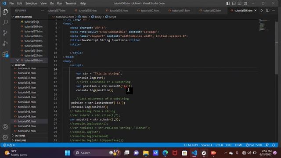Click feedback icon in status bar
The image size is (281, 158).
click(x=267, y=145)
